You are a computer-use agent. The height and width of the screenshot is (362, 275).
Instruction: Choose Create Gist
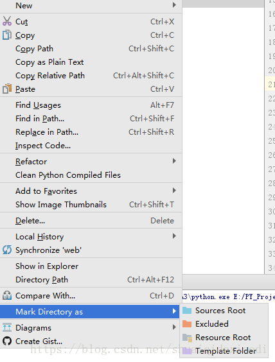coord(90,341)
